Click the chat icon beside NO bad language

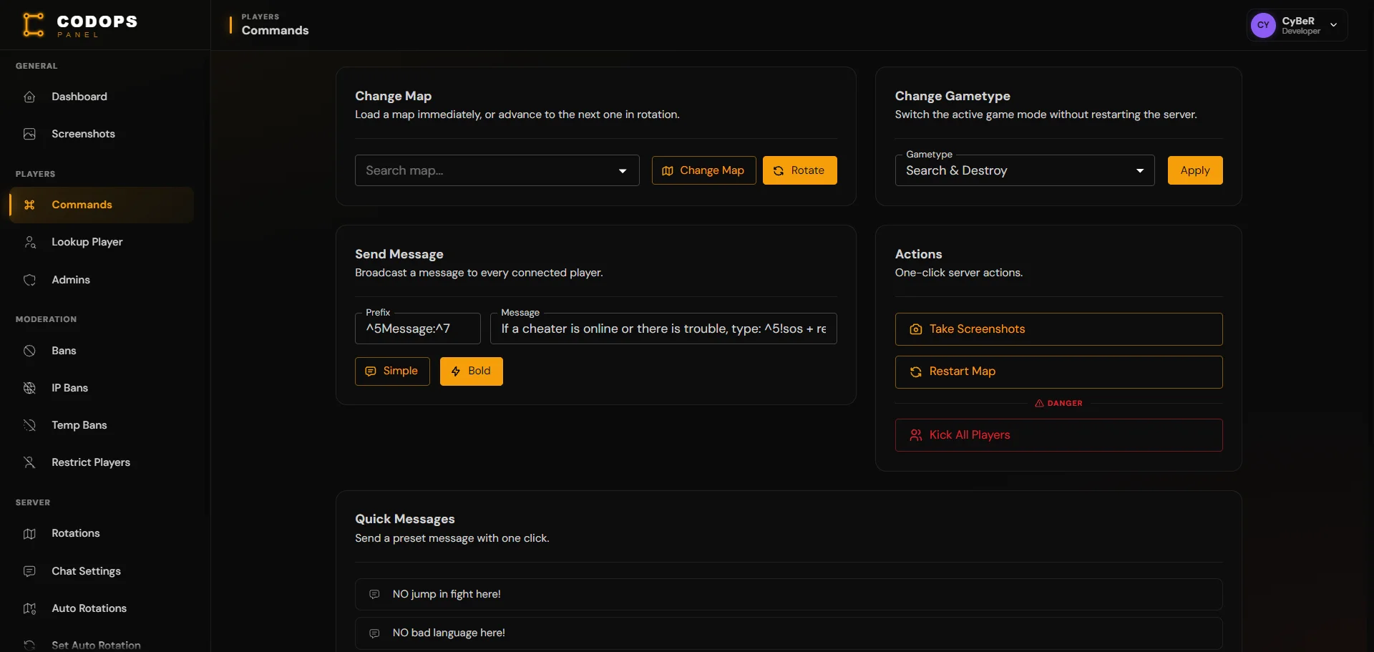(374, 633)
